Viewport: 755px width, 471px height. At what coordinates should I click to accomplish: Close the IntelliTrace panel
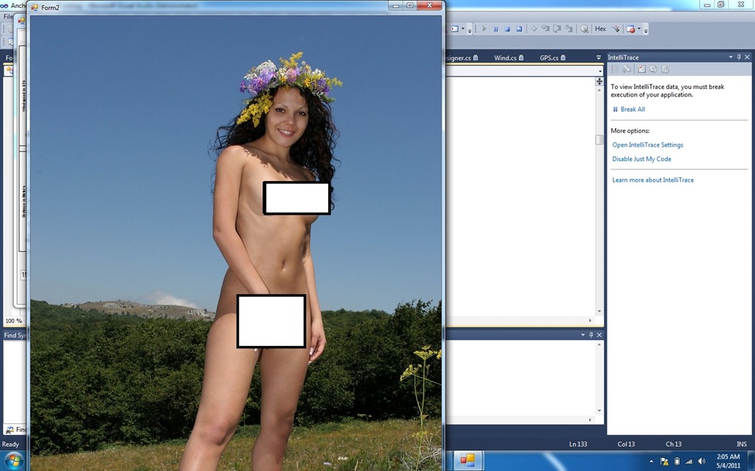pos(748,57)
